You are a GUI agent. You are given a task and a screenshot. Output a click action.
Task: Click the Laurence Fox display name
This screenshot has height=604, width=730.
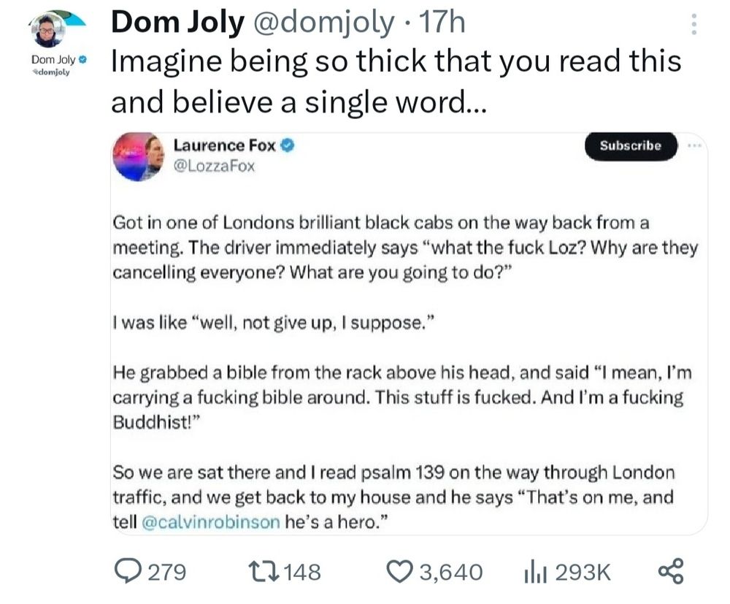tap(225, 145)
